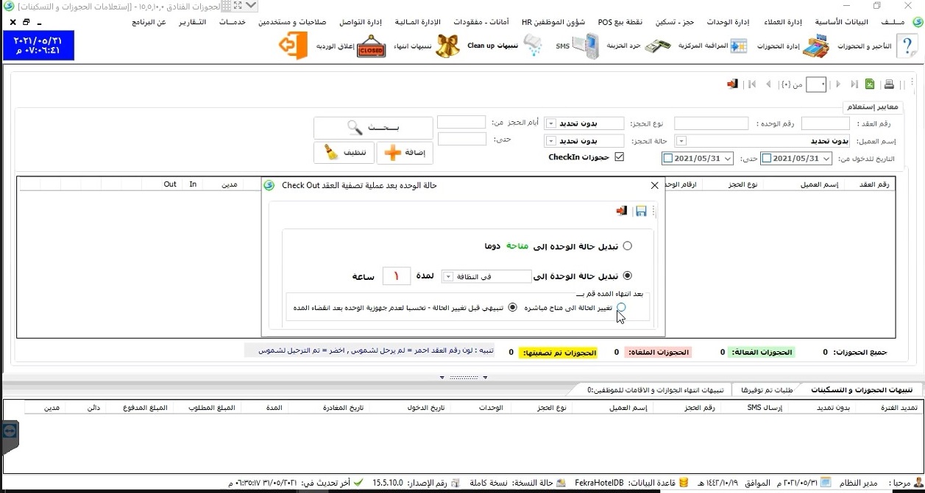This screenshot has width=925, height=493.
Task: Select 'تبديل حالة الوحده إلى متاحة دوما' radio option
Action: click(627, 246)
